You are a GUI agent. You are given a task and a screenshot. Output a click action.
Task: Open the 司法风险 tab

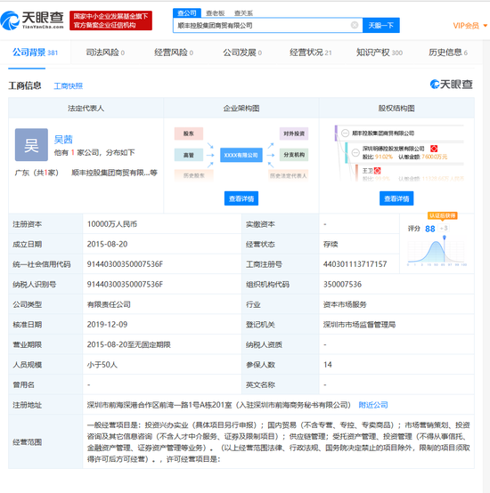click(x=105, y=53)
